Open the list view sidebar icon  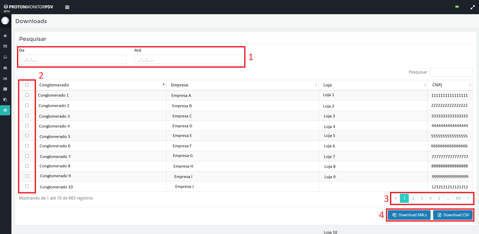click(5, 46)
